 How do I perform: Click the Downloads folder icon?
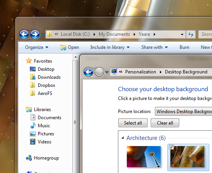(33, 77)
